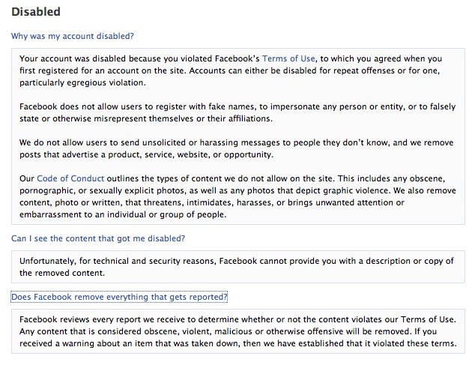Click "state or otherwise misrepresent themselves" line
The width and height of the screenshot is (475, 368).
pos(146,118)
